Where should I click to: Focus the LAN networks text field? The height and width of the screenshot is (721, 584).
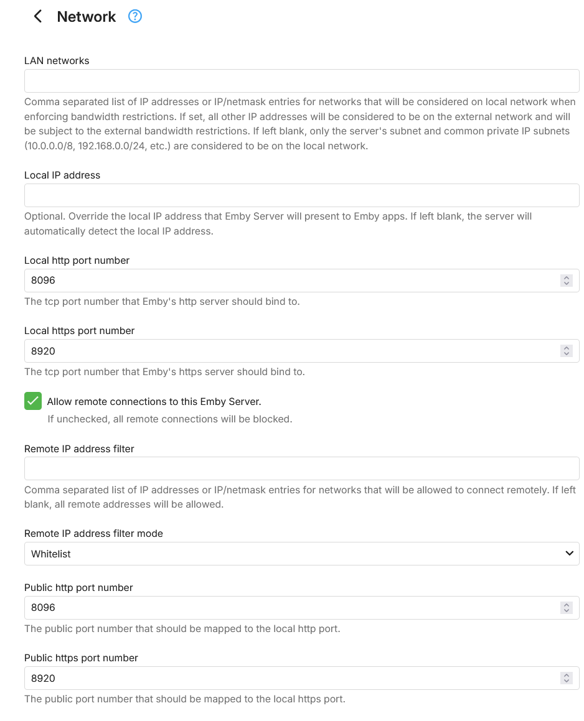pyautogui.click(x=301, y=81)
